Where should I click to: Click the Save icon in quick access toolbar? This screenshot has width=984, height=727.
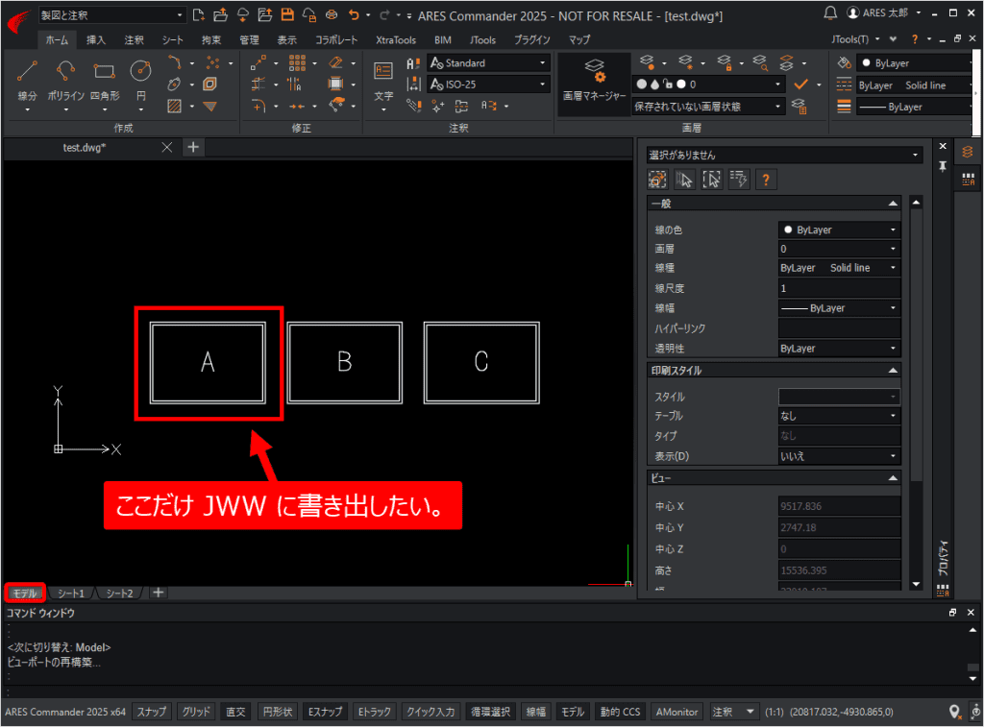pyautogui.click(x=286, y=15)
